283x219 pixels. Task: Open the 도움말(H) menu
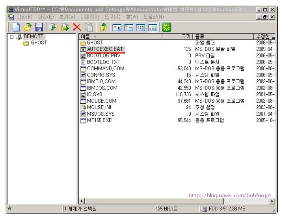[154, 17]
